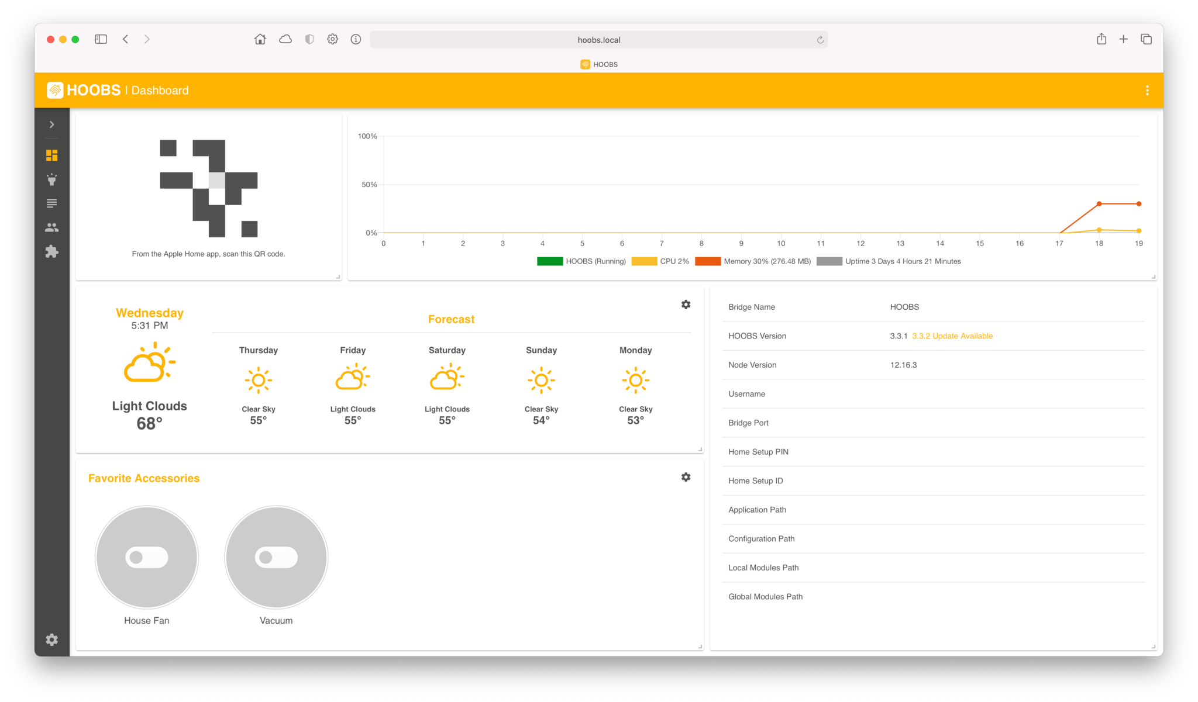1198x702 pixels.
Task: Open Favorite Accessories settings gear
Action: [x=686, y=477]
